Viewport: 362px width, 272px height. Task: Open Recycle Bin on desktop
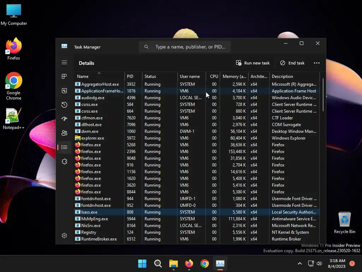click(344, 223)
